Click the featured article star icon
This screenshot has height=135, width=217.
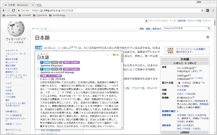point(208,37)
